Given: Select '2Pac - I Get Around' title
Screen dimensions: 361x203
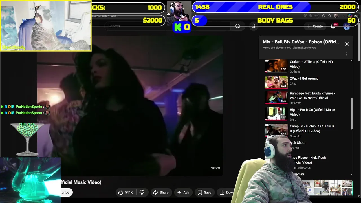Looking at the screenshot, I should [x=304, y=78].
